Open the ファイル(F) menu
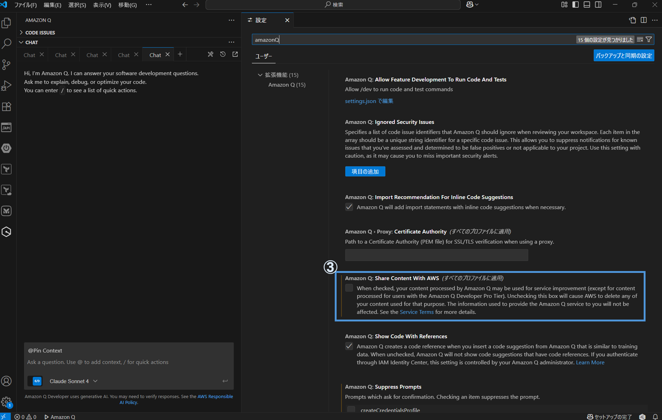 [25, 5]
